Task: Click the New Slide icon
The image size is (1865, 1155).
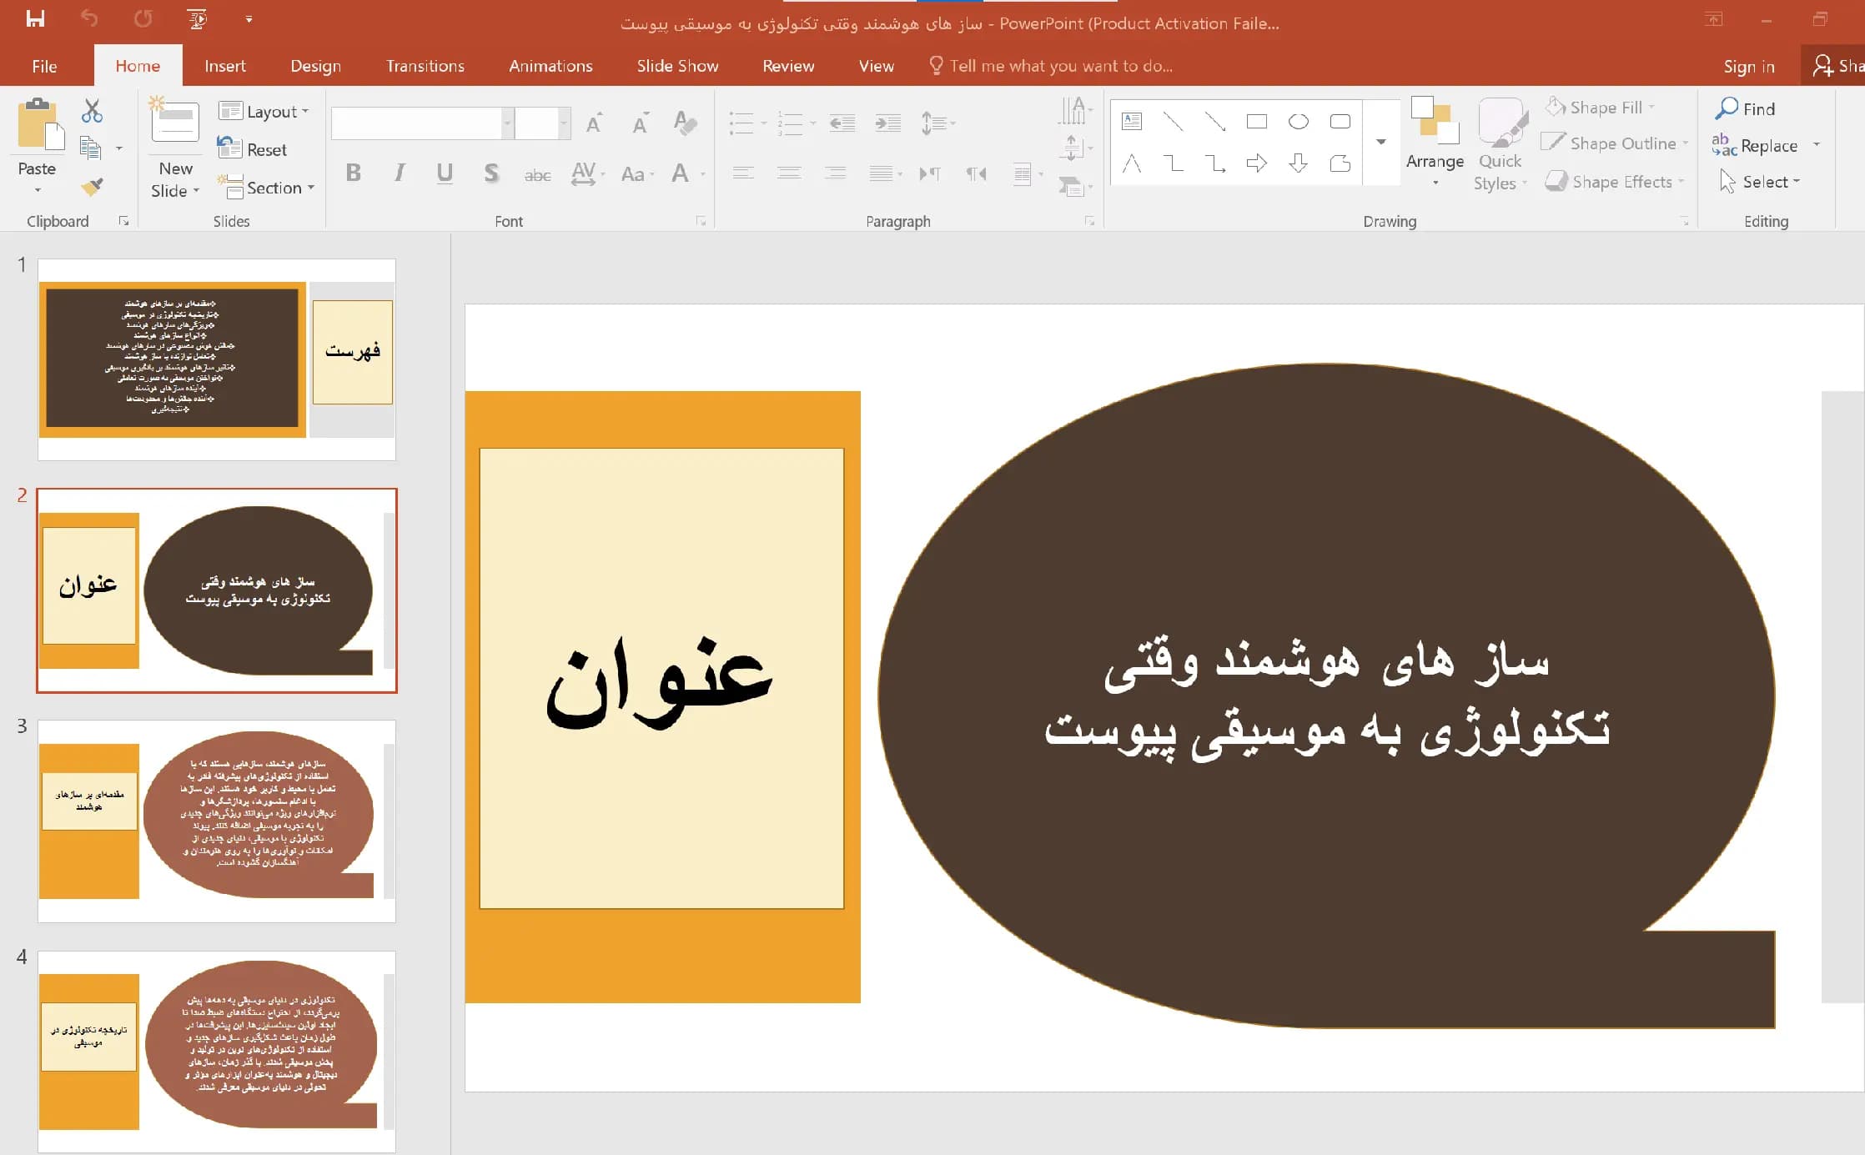Action: click(x=175, y=121)
